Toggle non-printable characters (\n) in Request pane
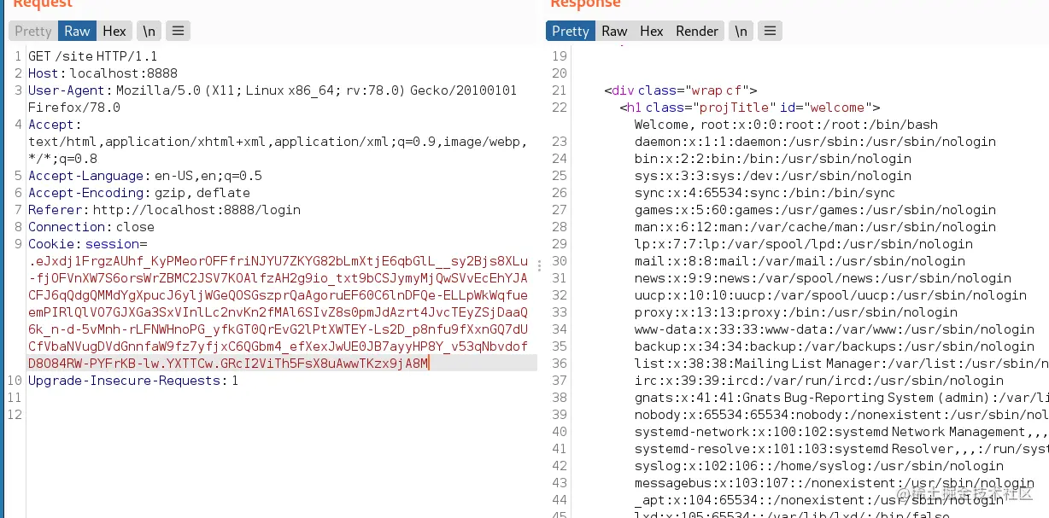 click(149, 32)
